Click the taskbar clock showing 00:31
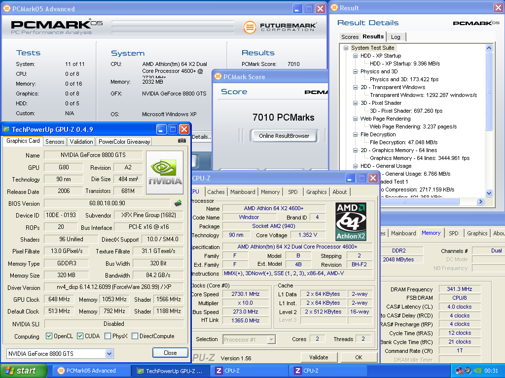 pos(491,371)
